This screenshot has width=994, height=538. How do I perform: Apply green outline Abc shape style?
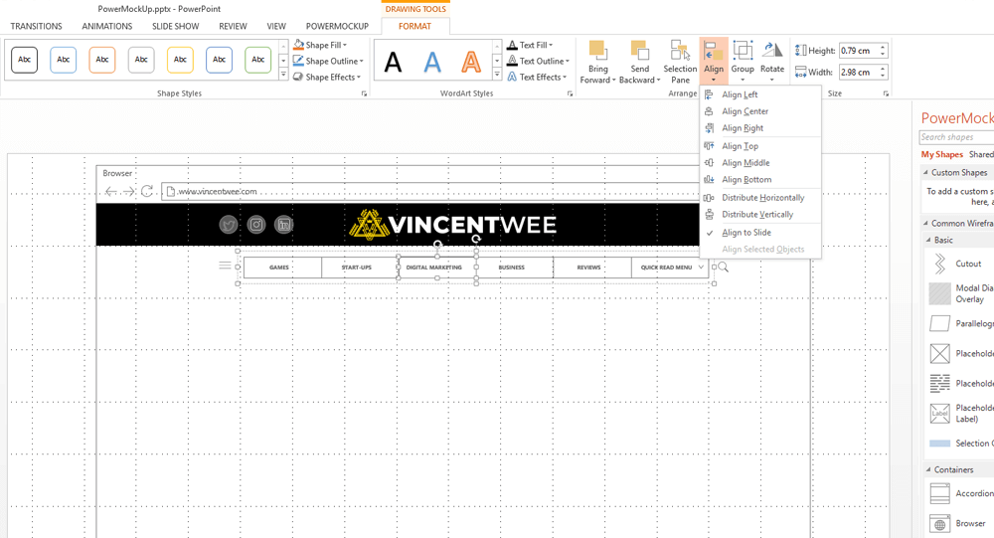click(x=258, y=60)
